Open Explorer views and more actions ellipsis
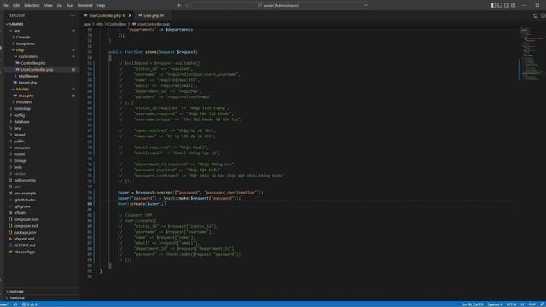The height and width of the screenshot is (307, 546). tap(73, 15)
